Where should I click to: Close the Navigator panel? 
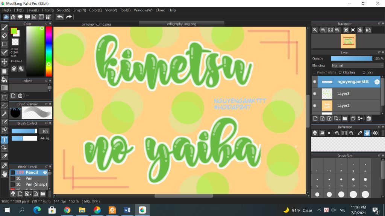click(383, 24)
